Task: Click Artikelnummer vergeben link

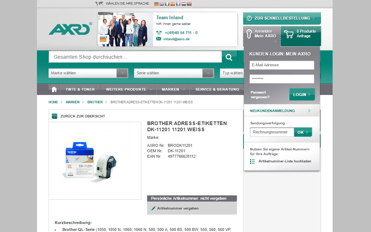Action: [x=178, y=208]
